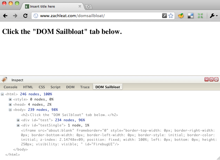Collapse the <html> node
The width and height of the screenshot is (220, 160).
2,94
